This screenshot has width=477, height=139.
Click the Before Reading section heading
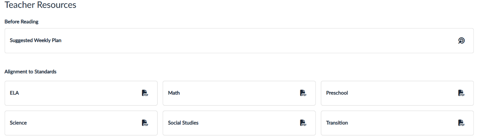(21, 22)
